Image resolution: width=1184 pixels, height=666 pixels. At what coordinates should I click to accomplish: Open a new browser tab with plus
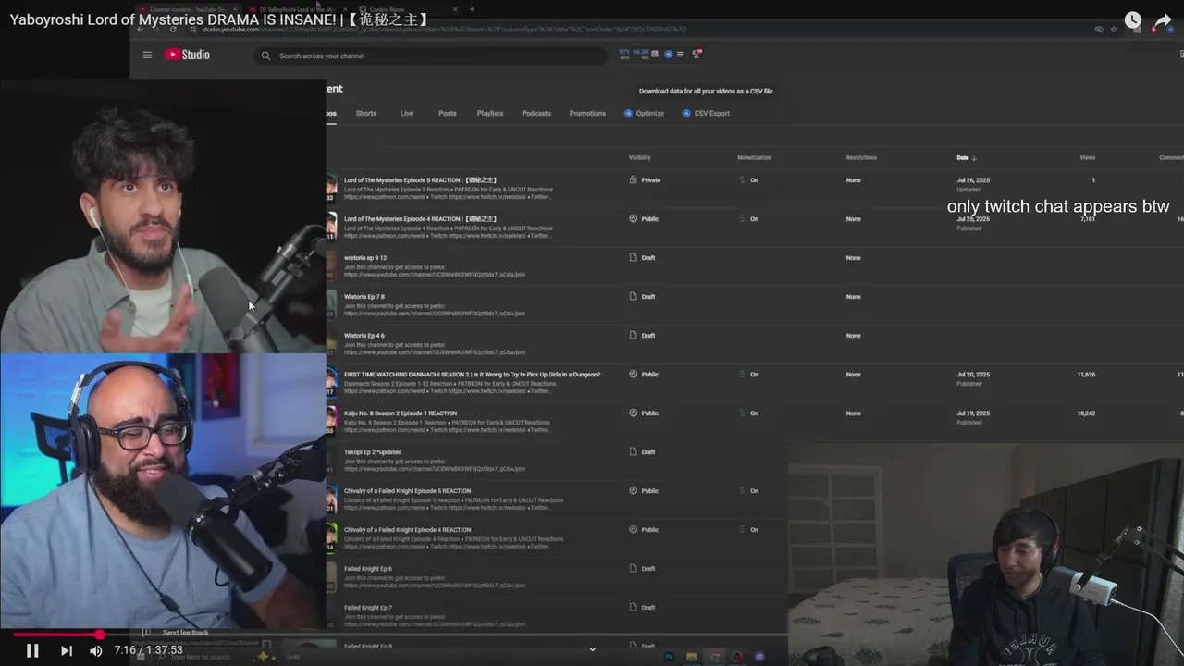click(x=472, y=9)
